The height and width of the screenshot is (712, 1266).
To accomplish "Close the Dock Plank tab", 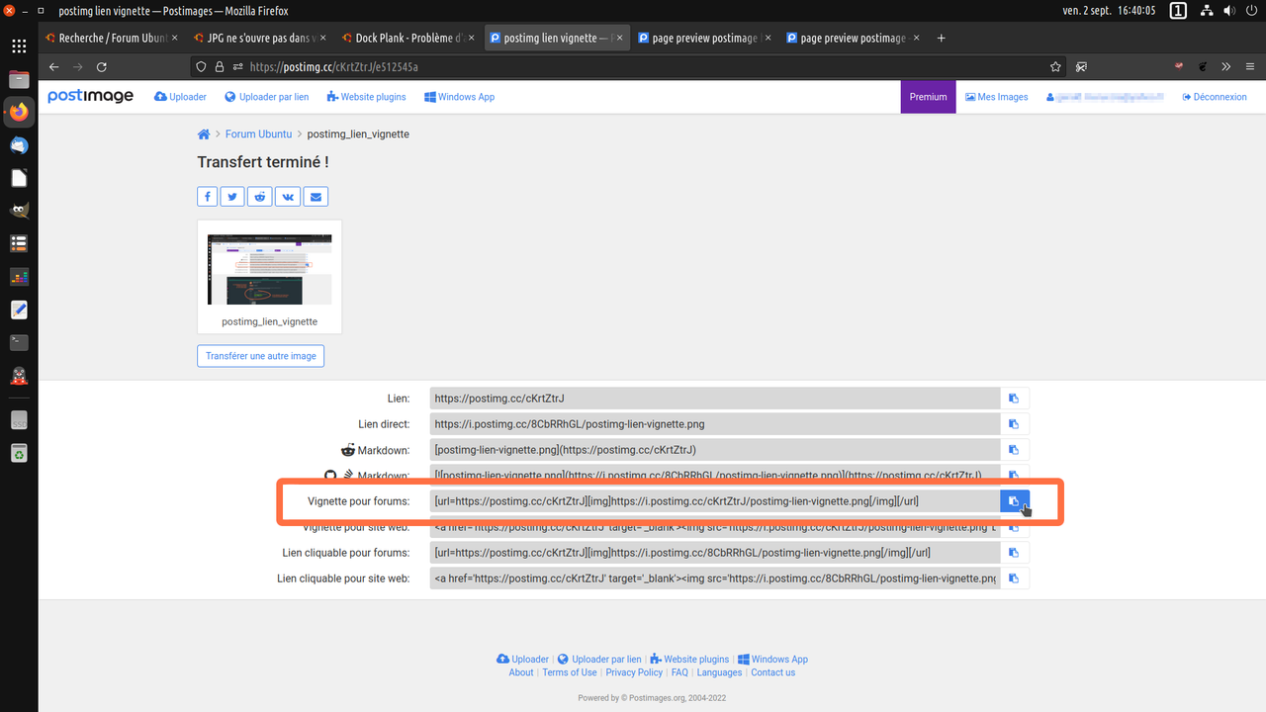I will coord(472,39).
